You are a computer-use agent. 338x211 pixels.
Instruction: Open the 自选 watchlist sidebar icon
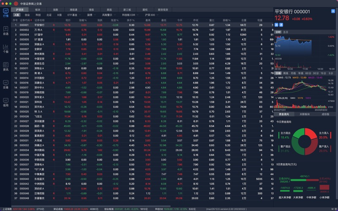tap(5, 31)
